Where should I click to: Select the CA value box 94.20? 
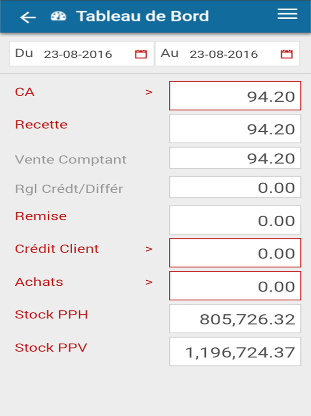tap(235, 96)
